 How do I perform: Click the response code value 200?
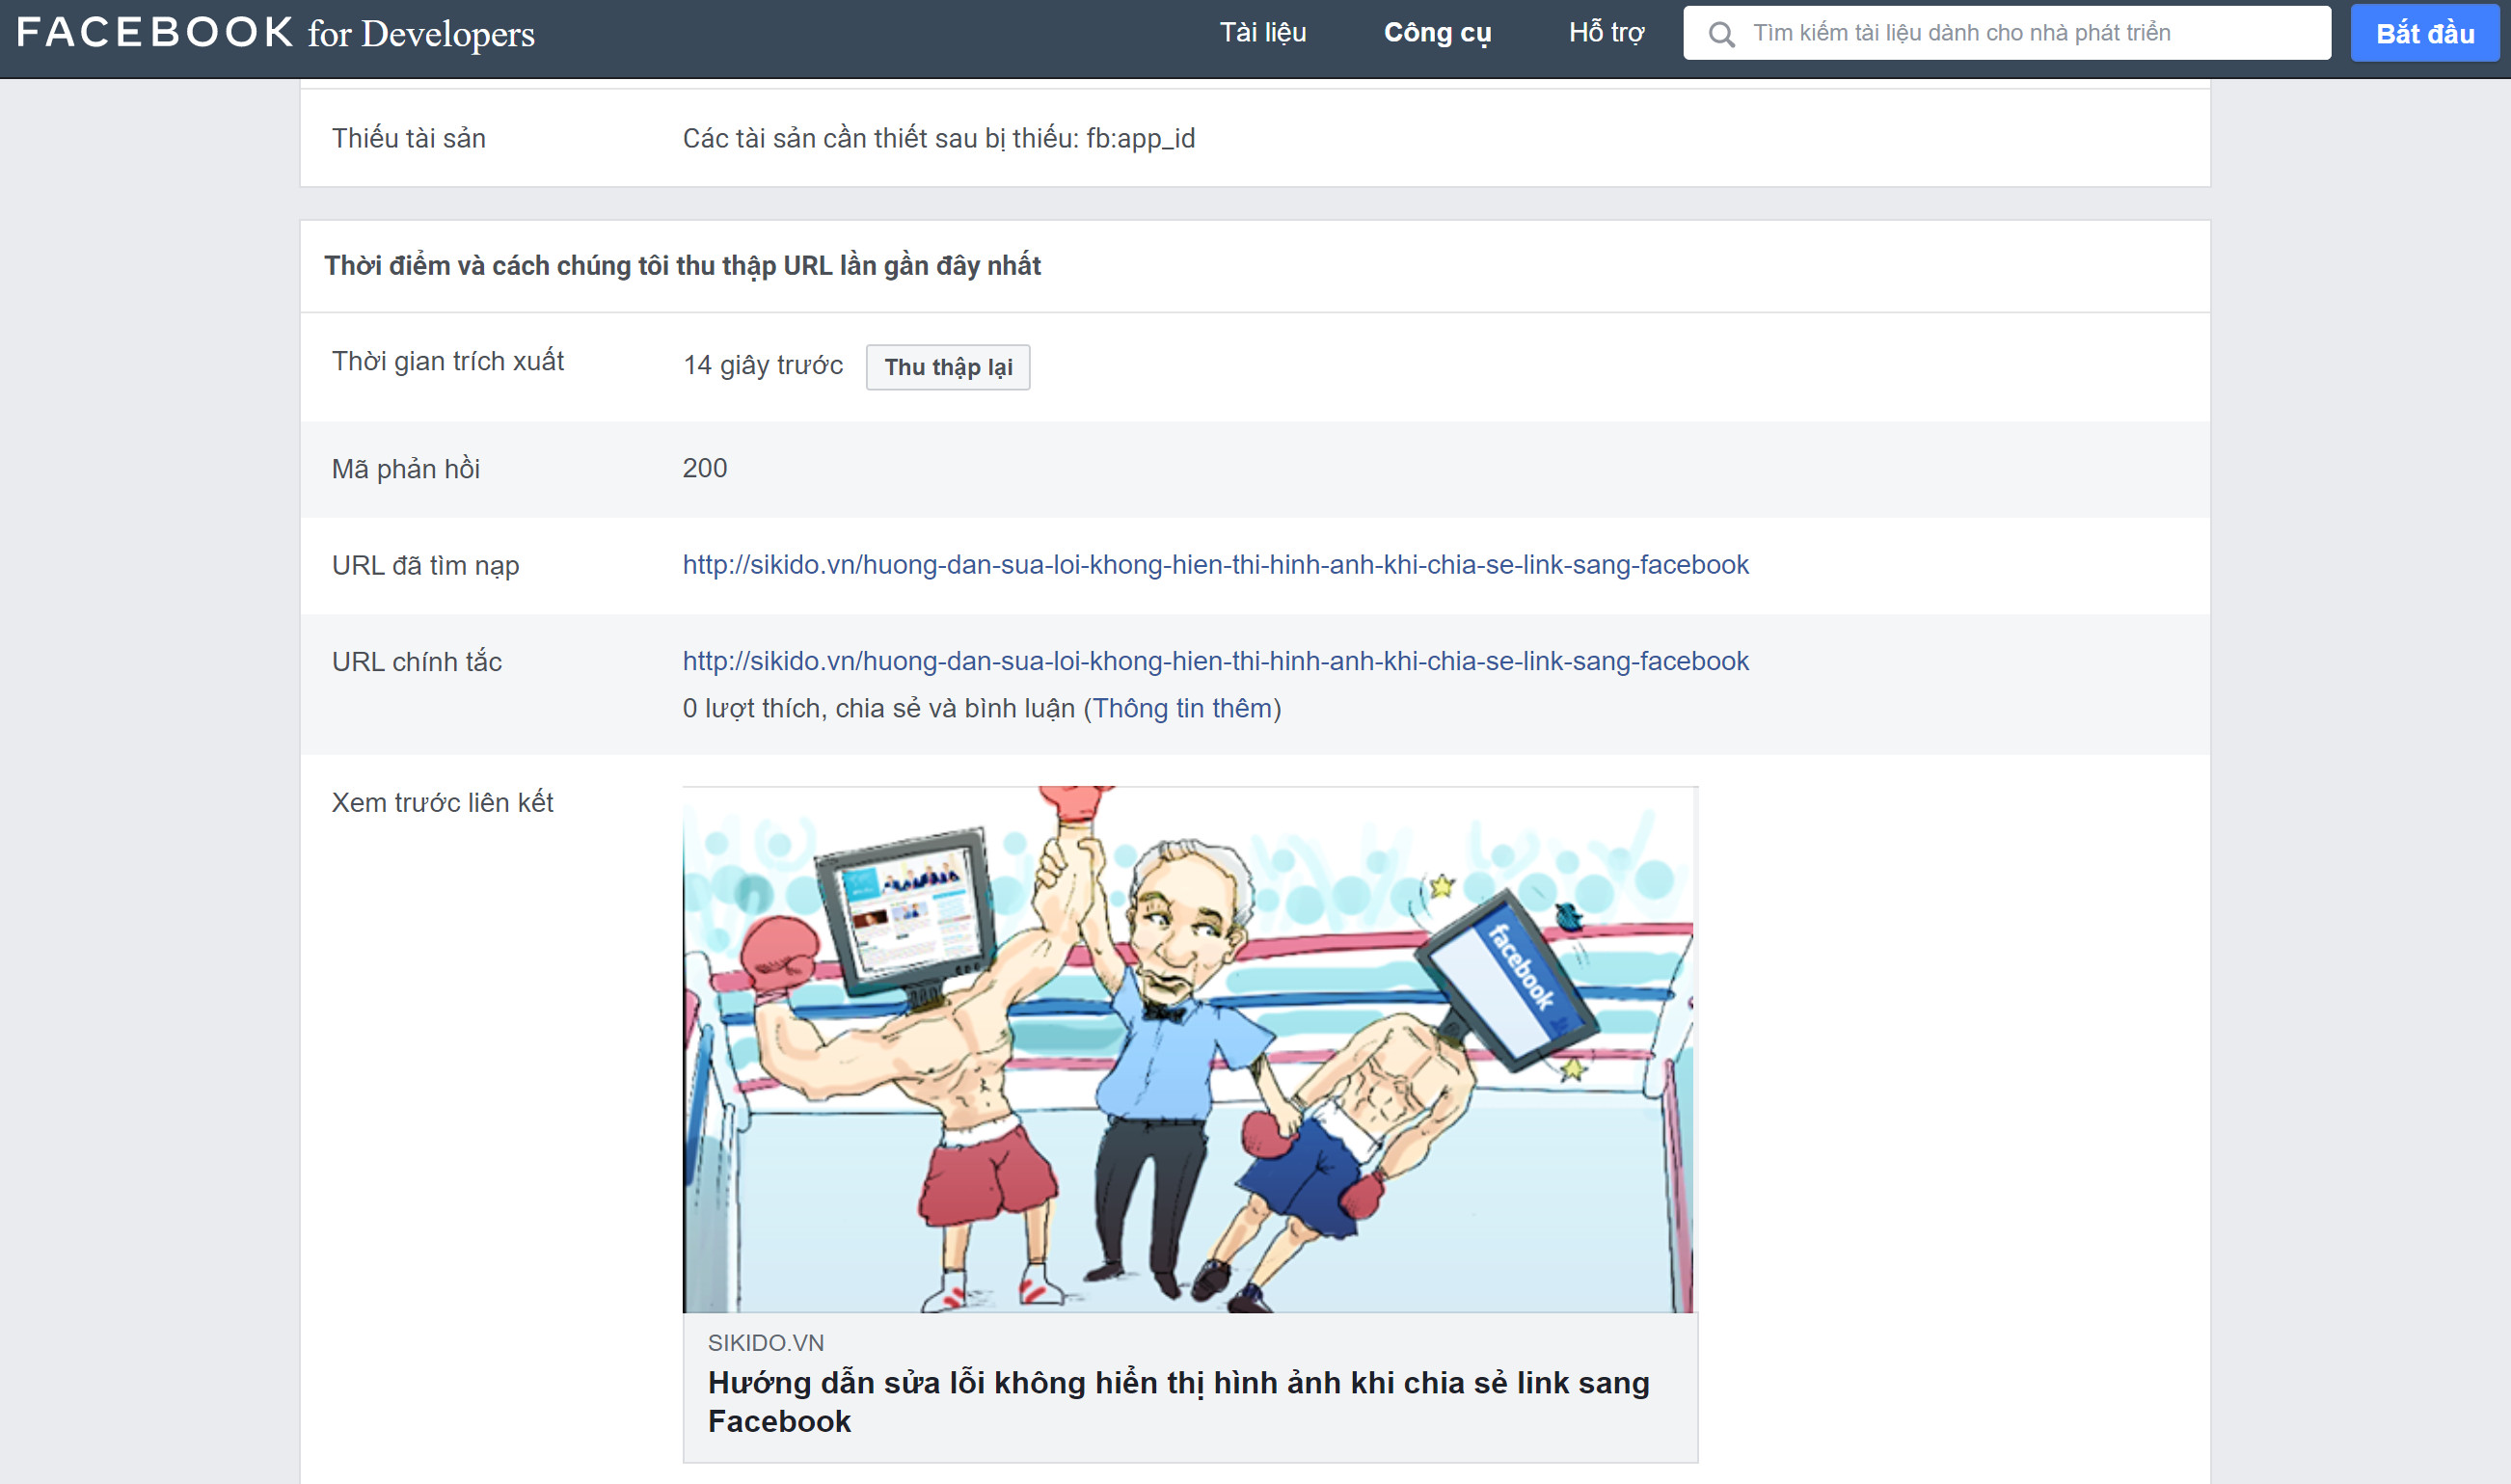point(705,468)
